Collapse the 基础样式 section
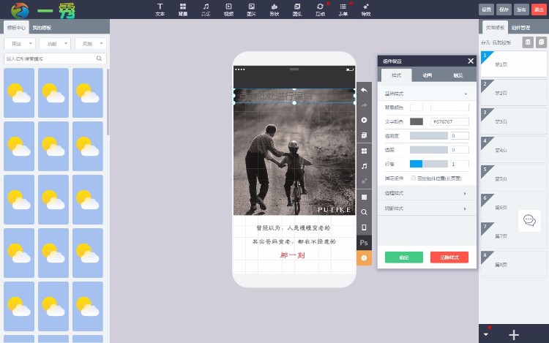The width and height of the screenshot is (549, 343). [427, 94]
